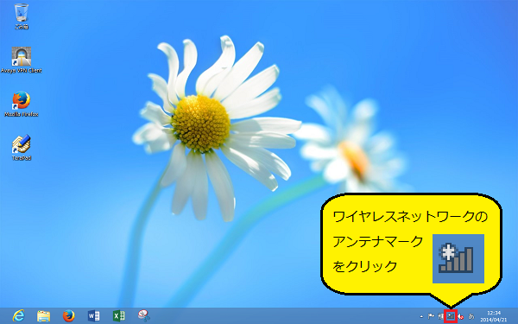This screenshot has height=324, width=518.
Task: Open the Snipping Tool taskbar icon
Action: [144, 315]
